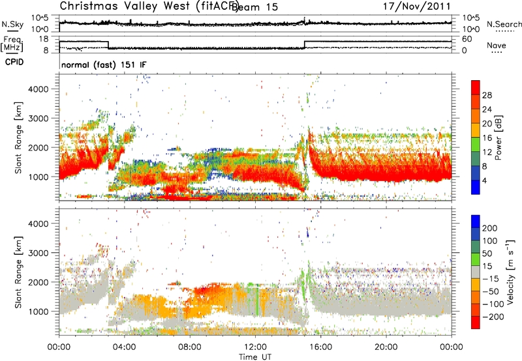Click the "12:00" time tick label
This screenshot has height=361, width=522.
click(x=255, y=347)
